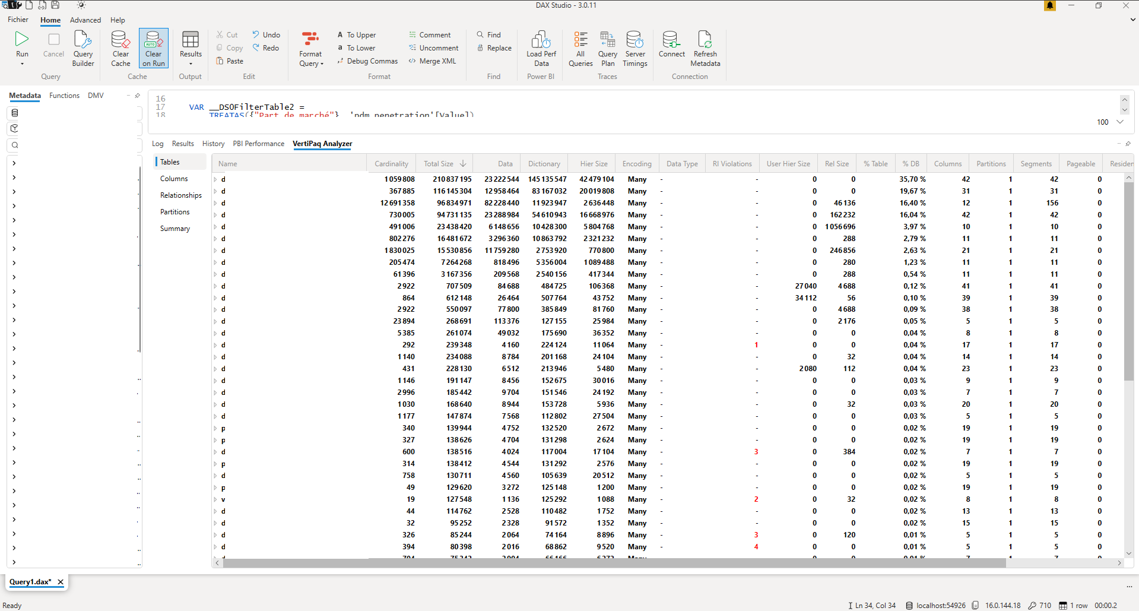
Task: Toggle the All Queries trace
Action: (580, 49)
